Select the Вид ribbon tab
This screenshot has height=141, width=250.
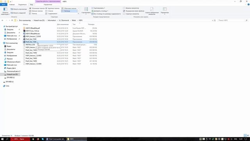[x=32, y=5]
